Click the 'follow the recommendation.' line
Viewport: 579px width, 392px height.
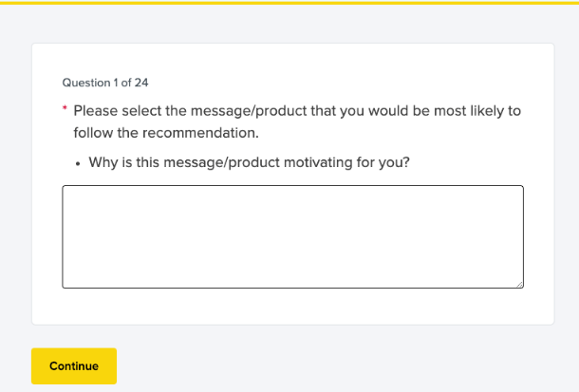pyautogui.click(x=165, y=132)
